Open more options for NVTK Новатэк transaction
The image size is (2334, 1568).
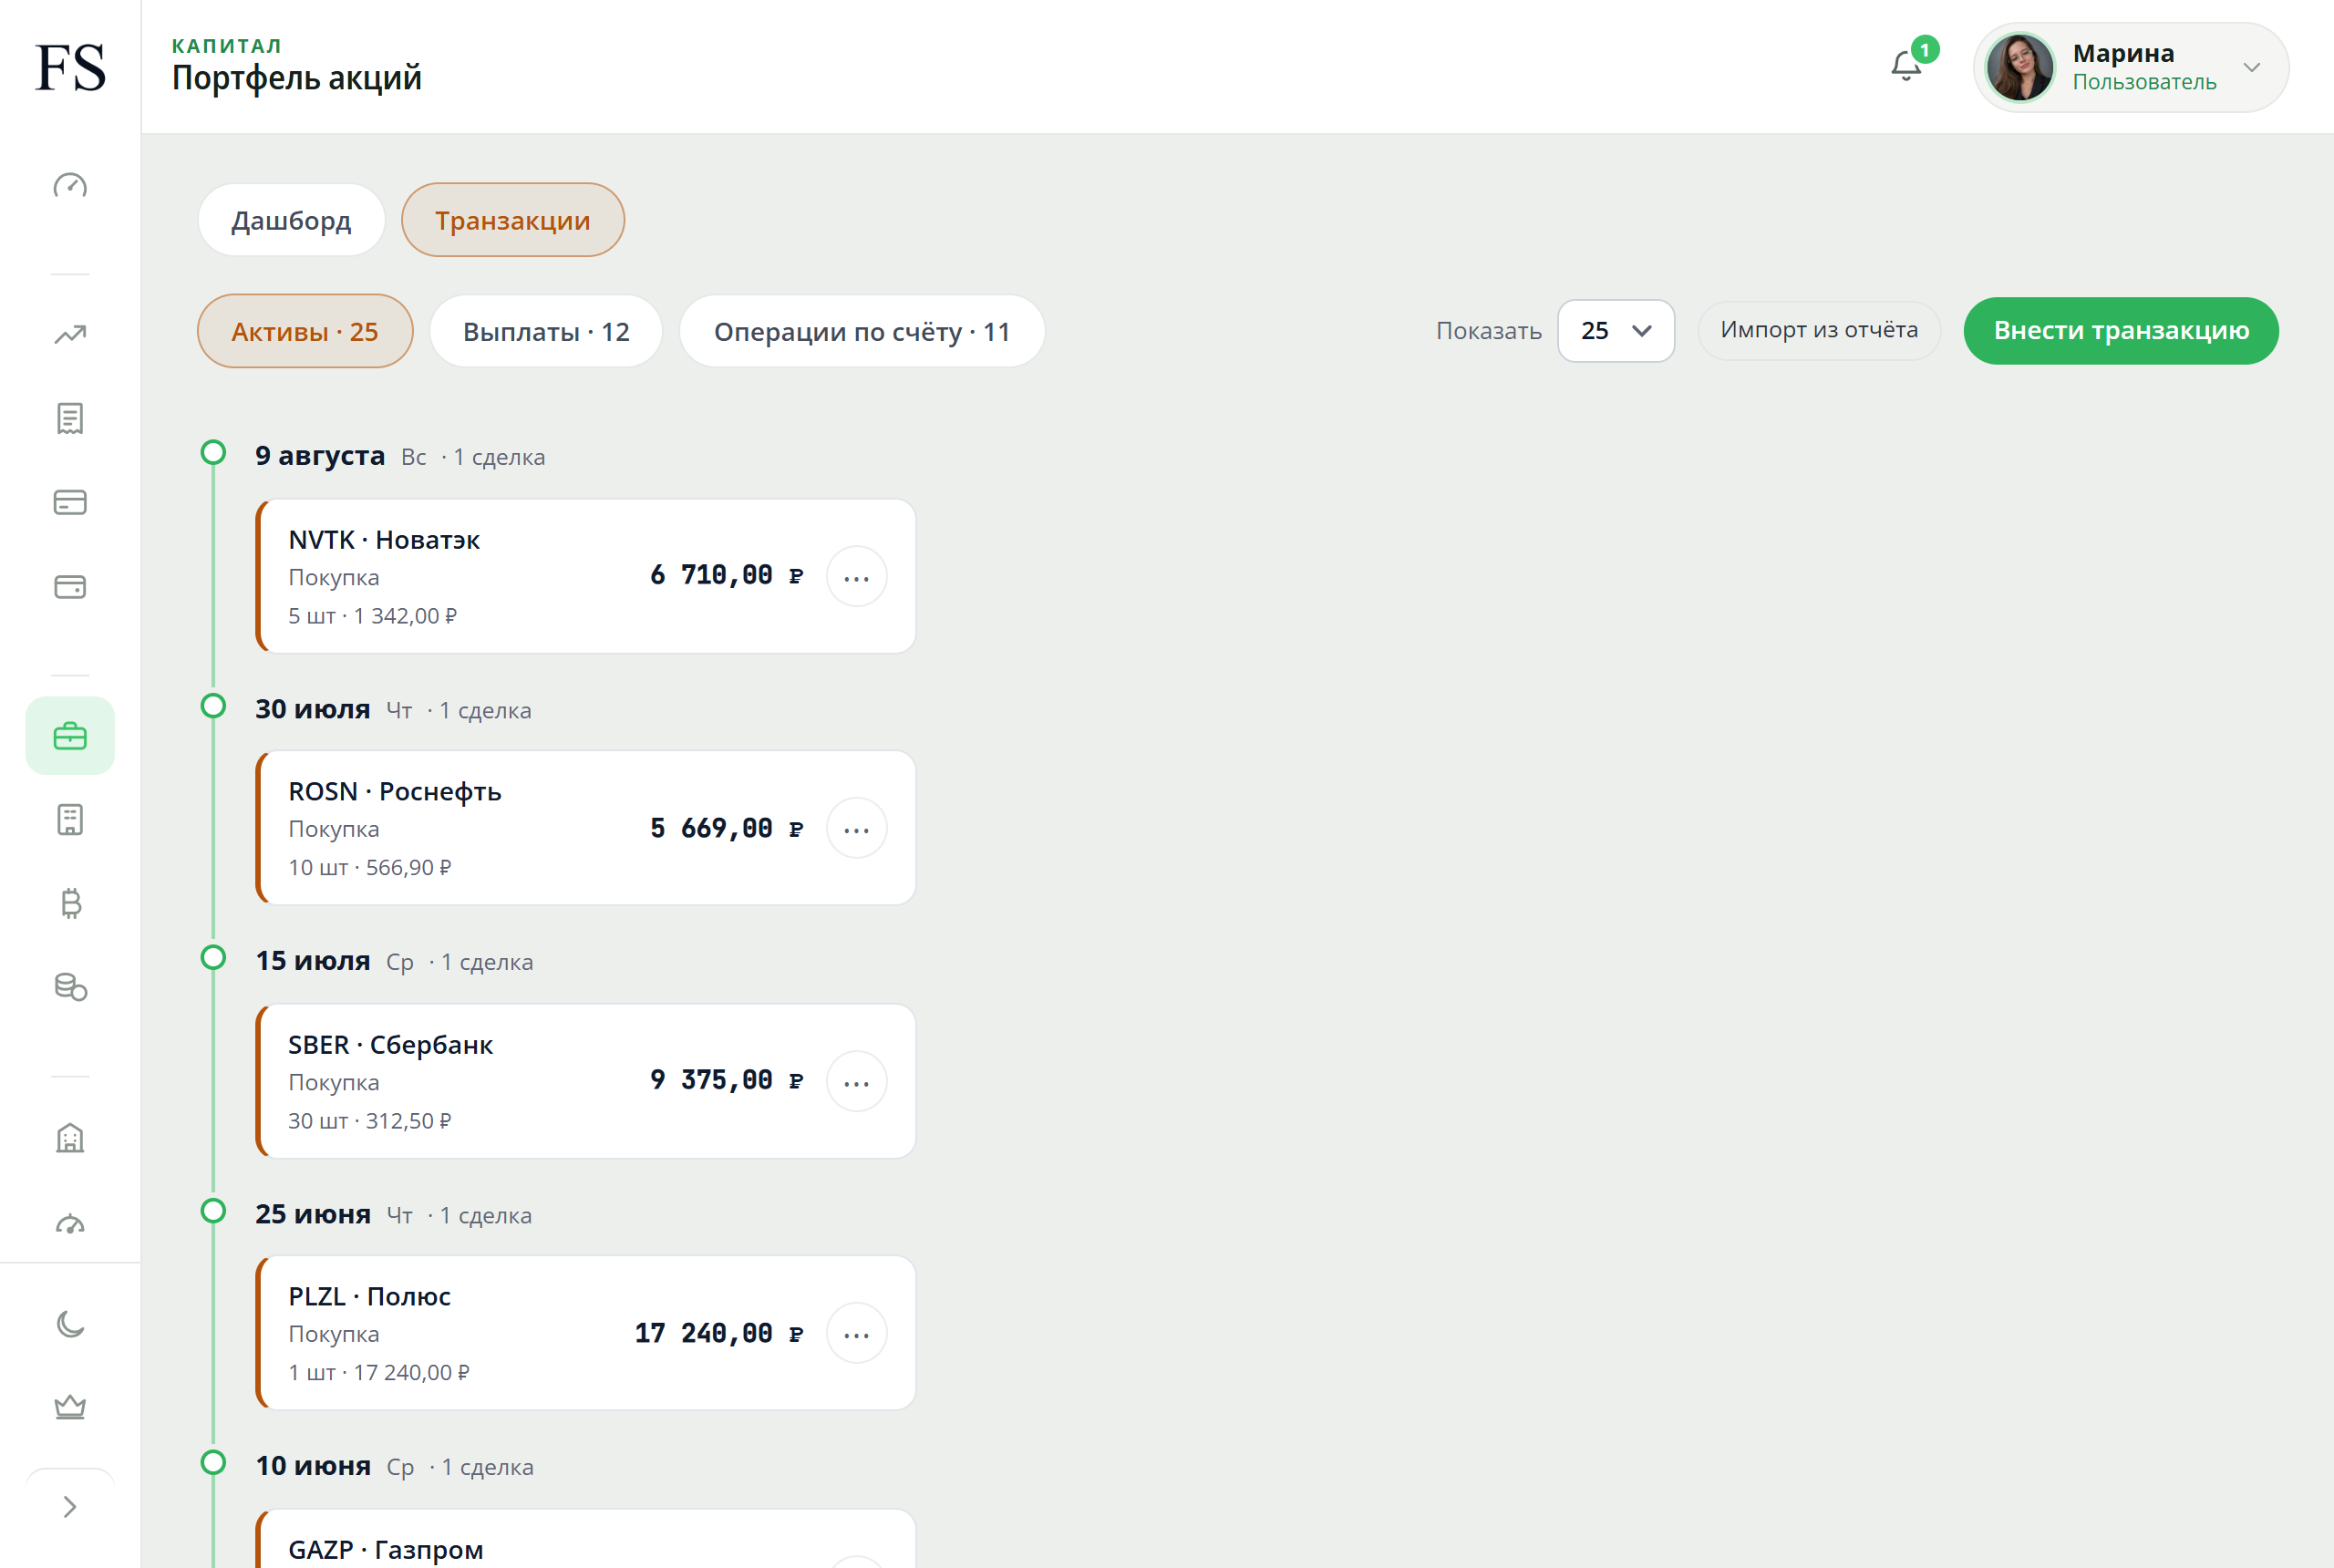[x=857, y=577]
